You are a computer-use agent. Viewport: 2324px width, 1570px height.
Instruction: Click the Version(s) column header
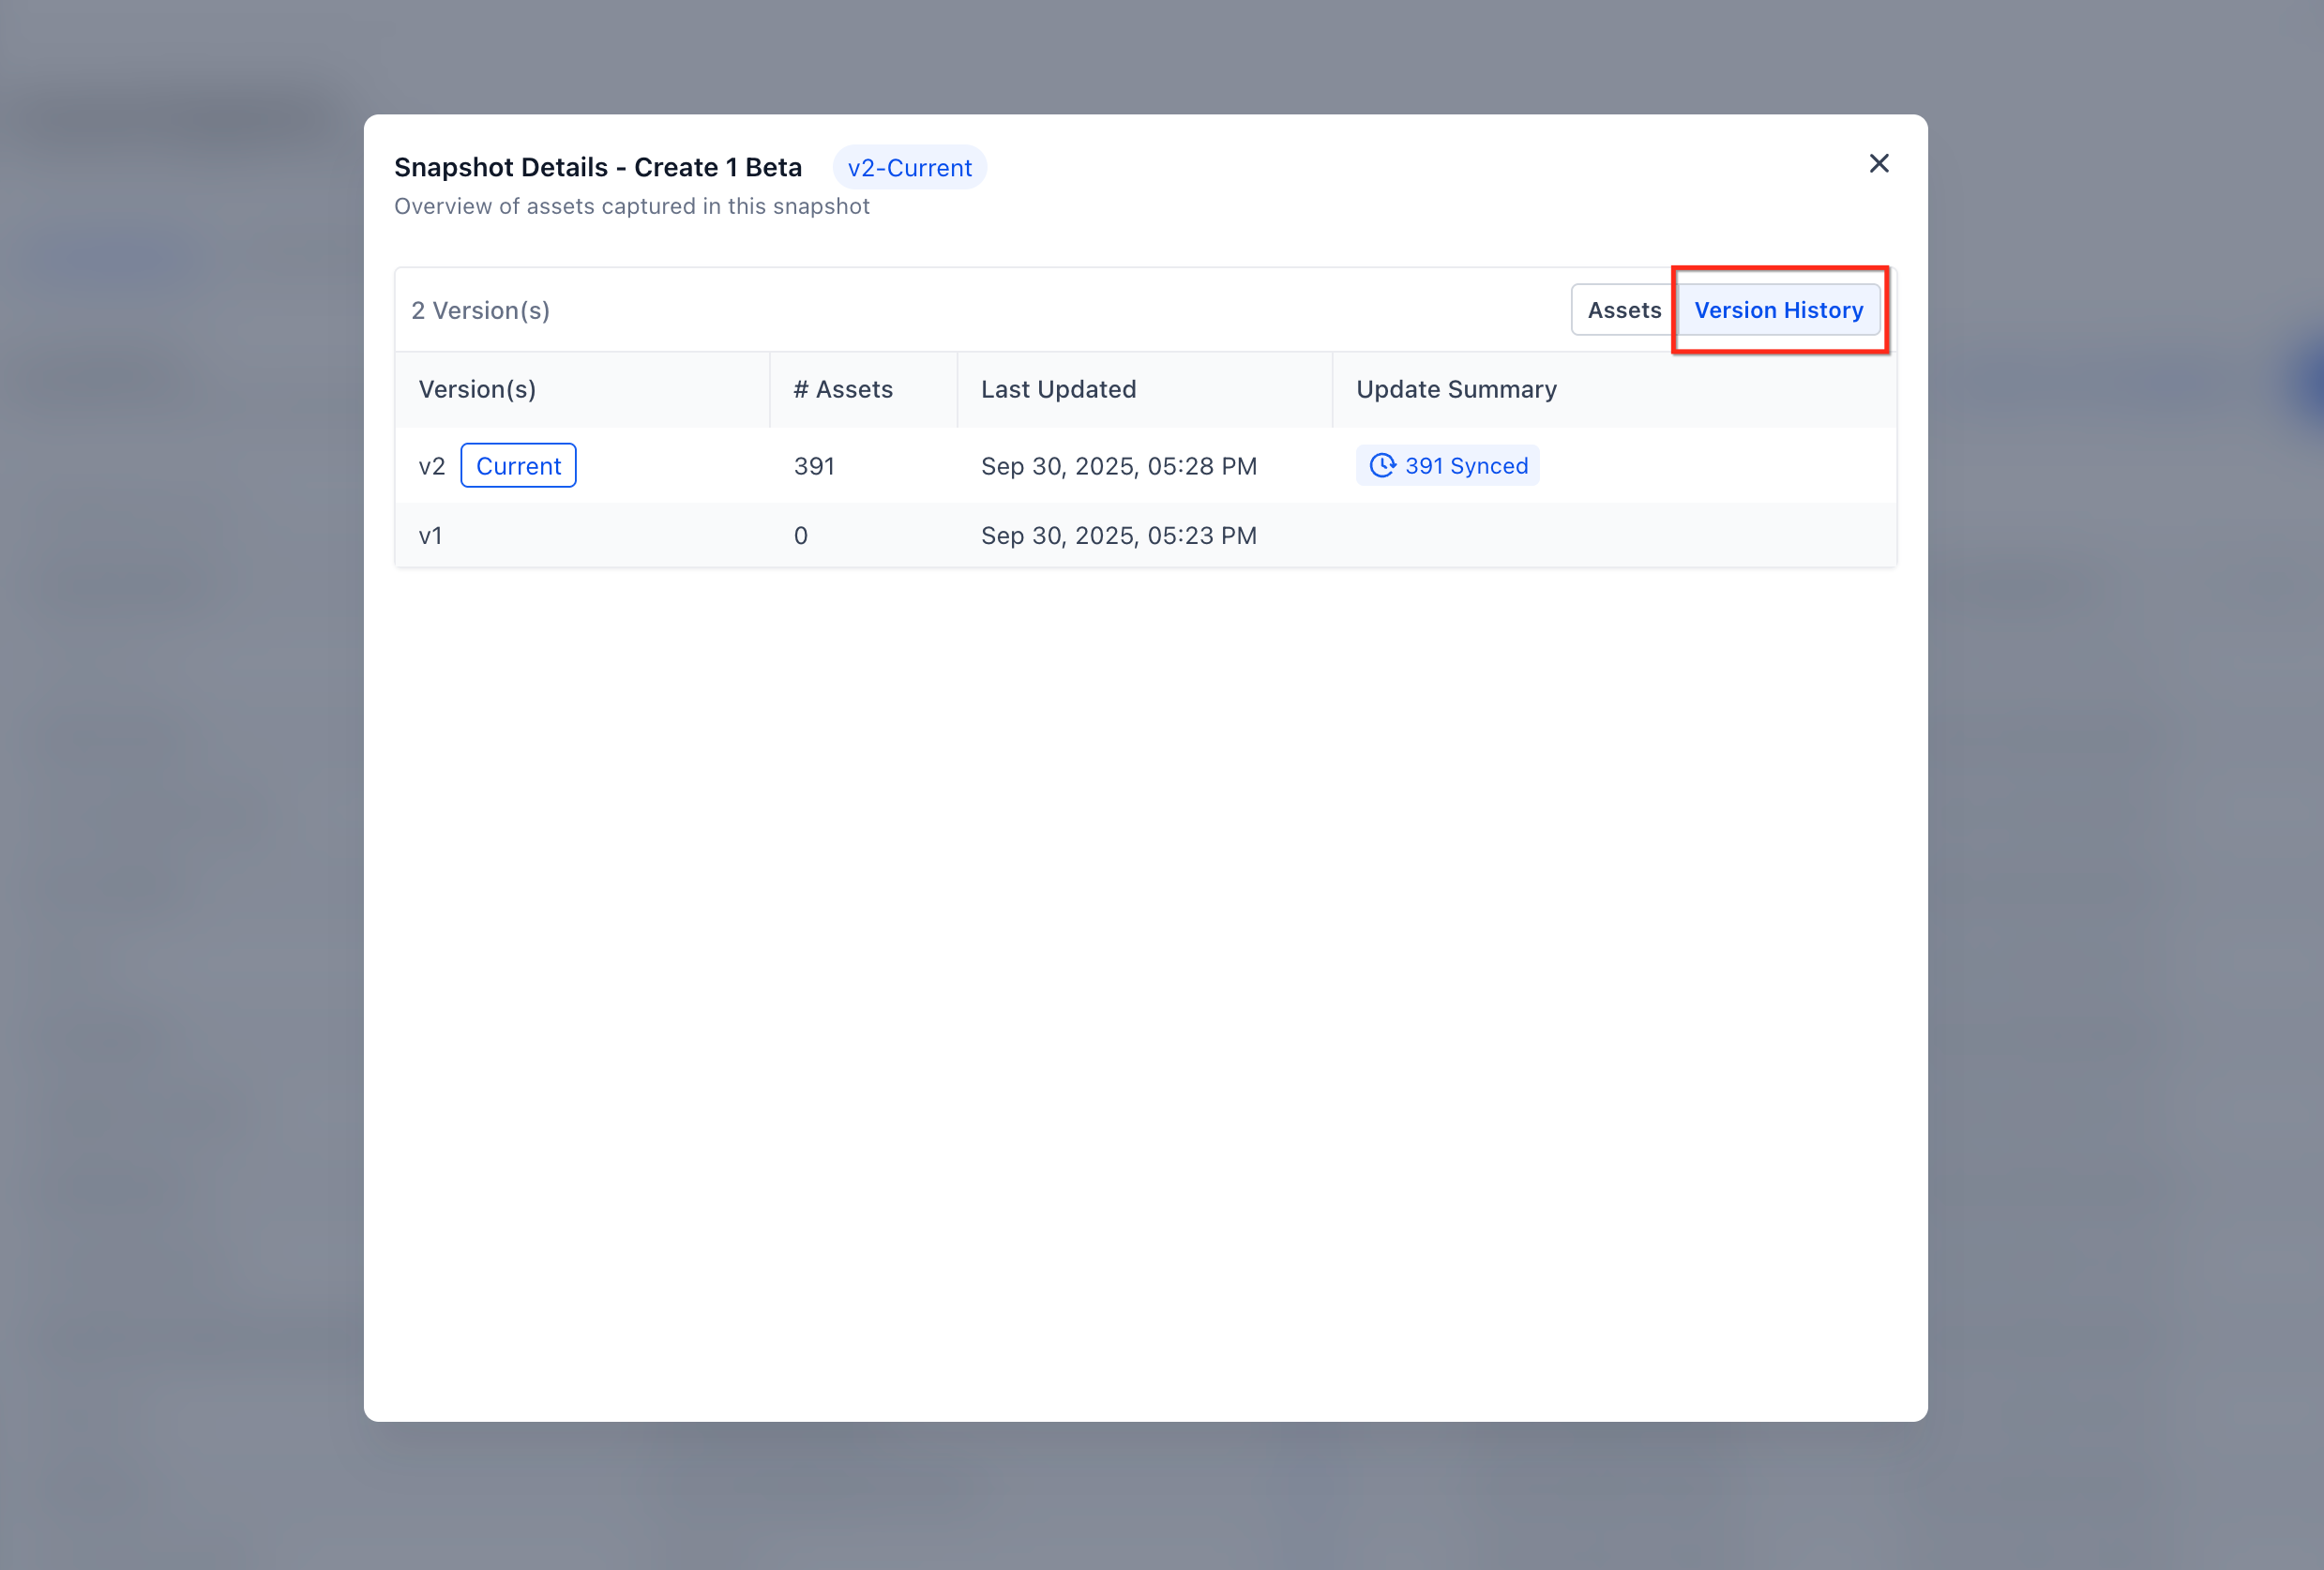(x=477, y=390)
